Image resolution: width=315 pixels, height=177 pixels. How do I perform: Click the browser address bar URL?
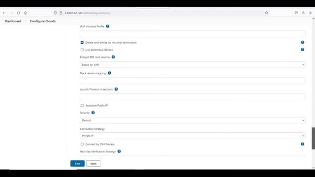(88, 13)
